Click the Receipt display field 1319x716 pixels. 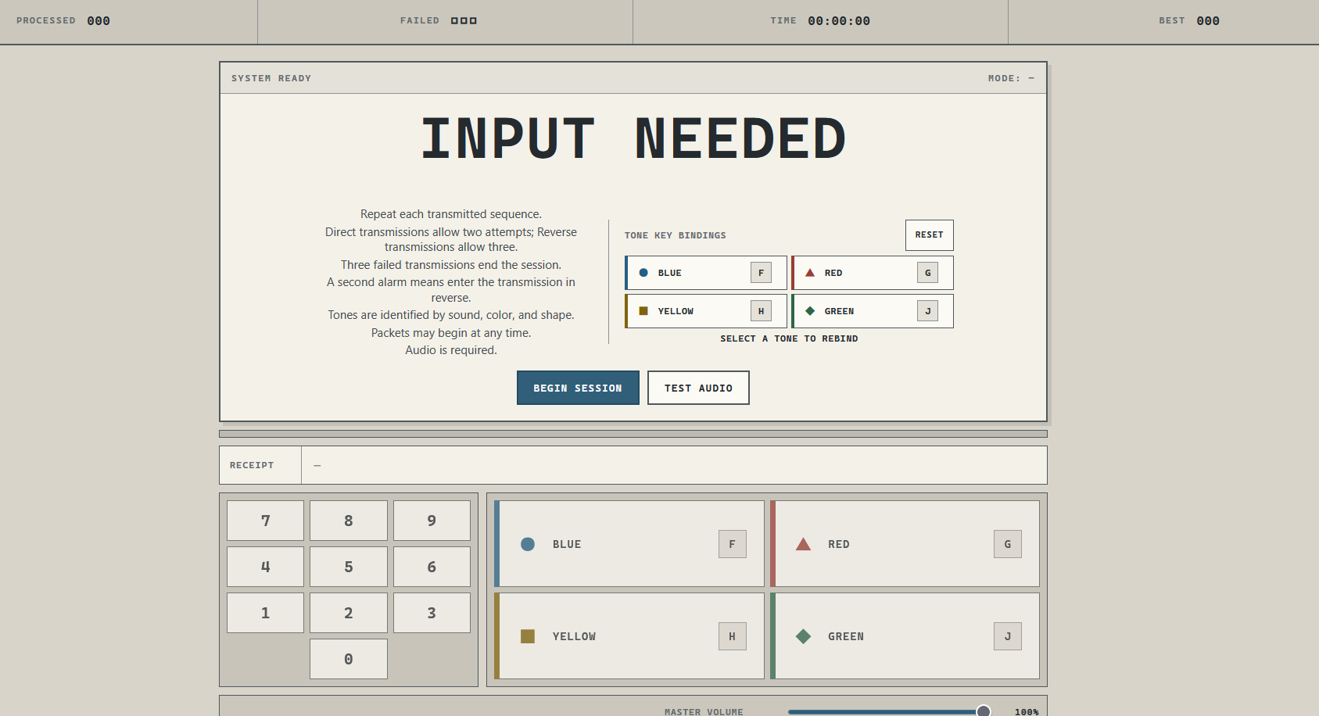[x=633, y=465]
